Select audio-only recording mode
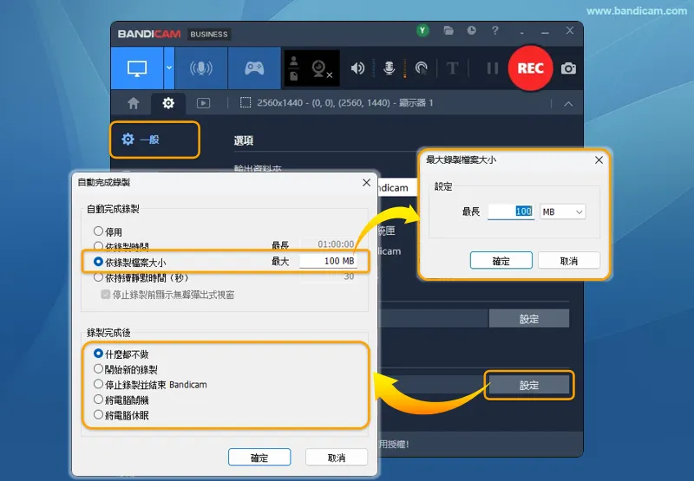Screen dimensions: 694x481 (x=201, y=68)
